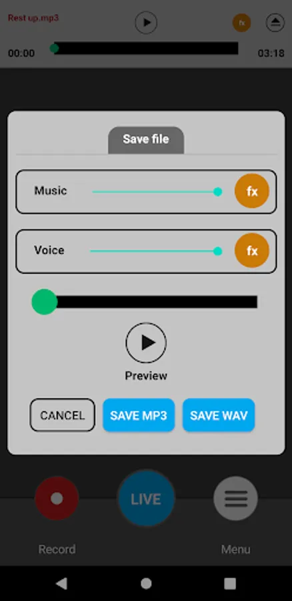Image resolution: width=292 pixels, height=601 pixels.
Task: Open the hamburger Menu button
Action: click(x=235, y=498)
